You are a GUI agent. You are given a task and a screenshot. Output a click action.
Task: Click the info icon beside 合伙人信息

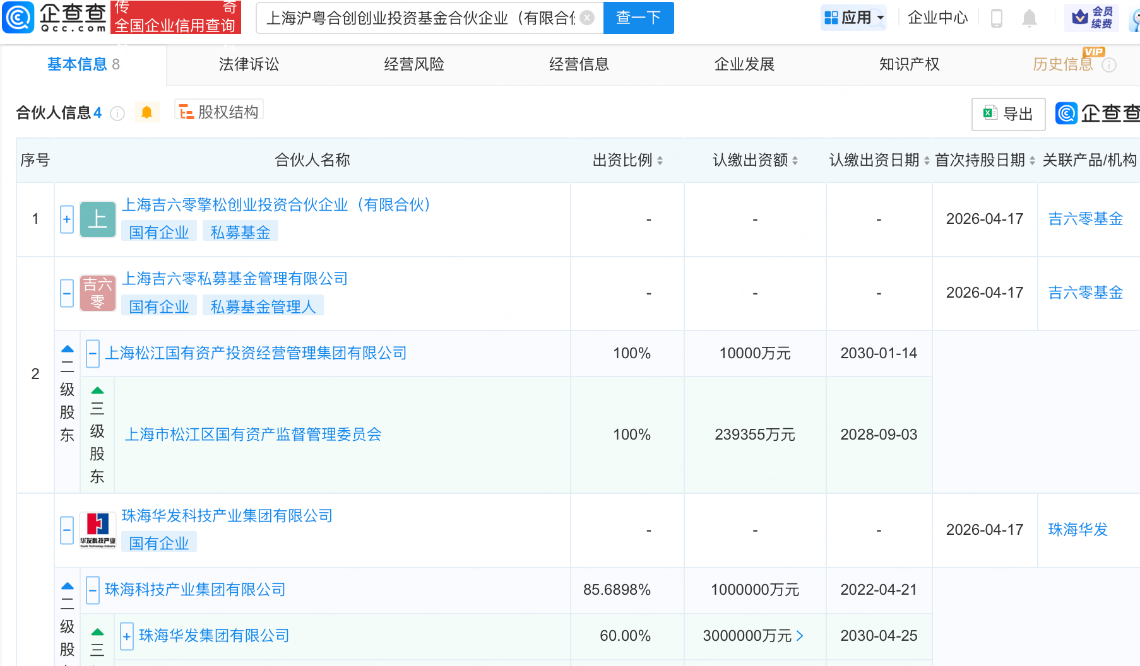click(117, 114)
